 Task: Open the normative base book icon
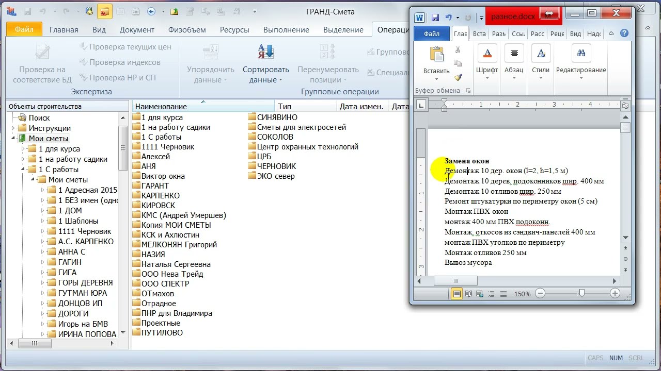click(89, 11)
